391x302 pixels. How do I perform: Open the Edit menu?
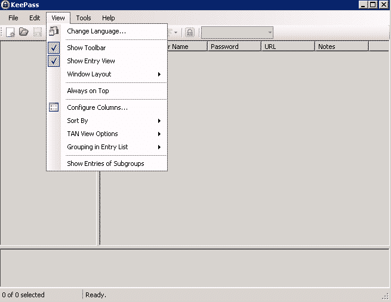35,18
